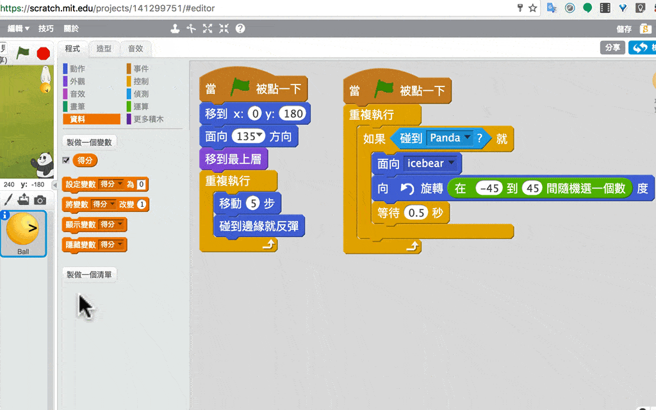This screenshot has width=656, height=410.
Task: Open the 編輯 menu
Action: (x=19, y=28)
